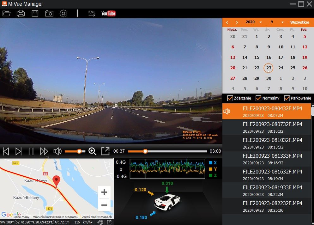Image resolution: width=314 pixels, height=225 pixels.
Task: Go to next month in calendar
Action: click(x=237, y=22)
